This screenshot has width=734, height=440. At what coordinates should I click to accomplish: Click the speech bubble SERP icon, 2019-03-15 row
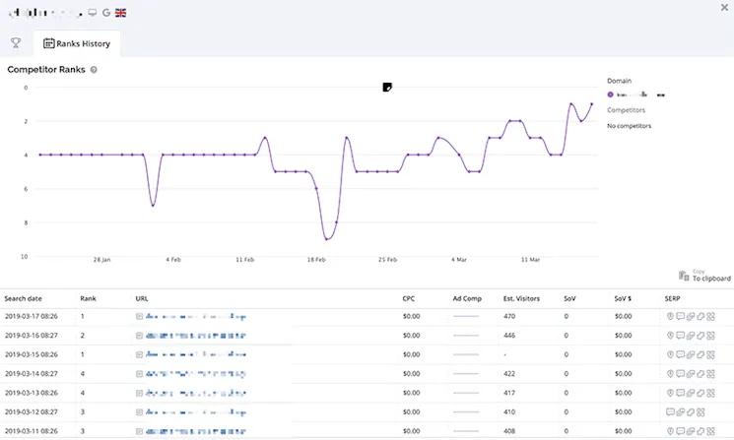click(x=681, y=354)
